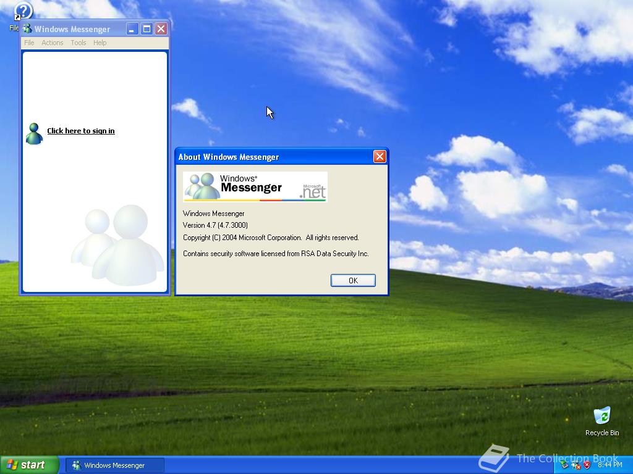Minimize the Windows Messenger window
633x474 pixels.
coord(132,28)
